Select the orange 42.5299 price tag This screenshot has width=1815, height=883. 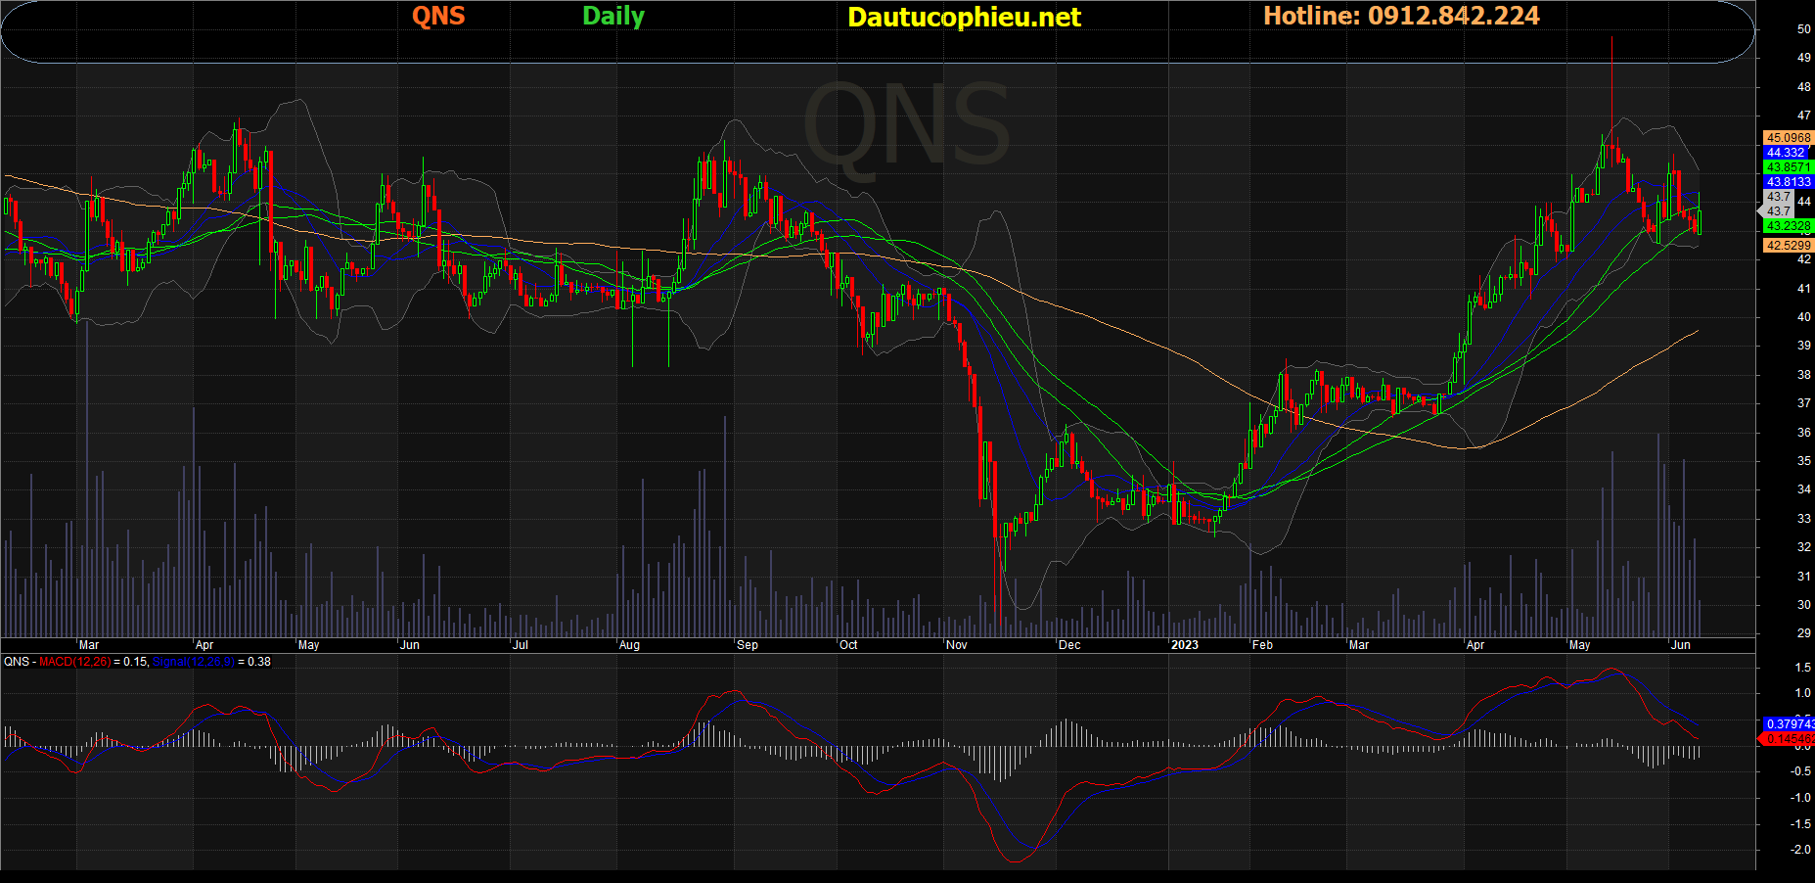point(1788,246)
